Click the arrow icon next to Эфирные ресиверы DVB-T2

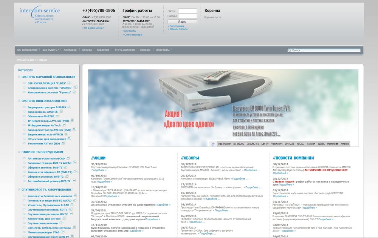click(x=67, y=176)
